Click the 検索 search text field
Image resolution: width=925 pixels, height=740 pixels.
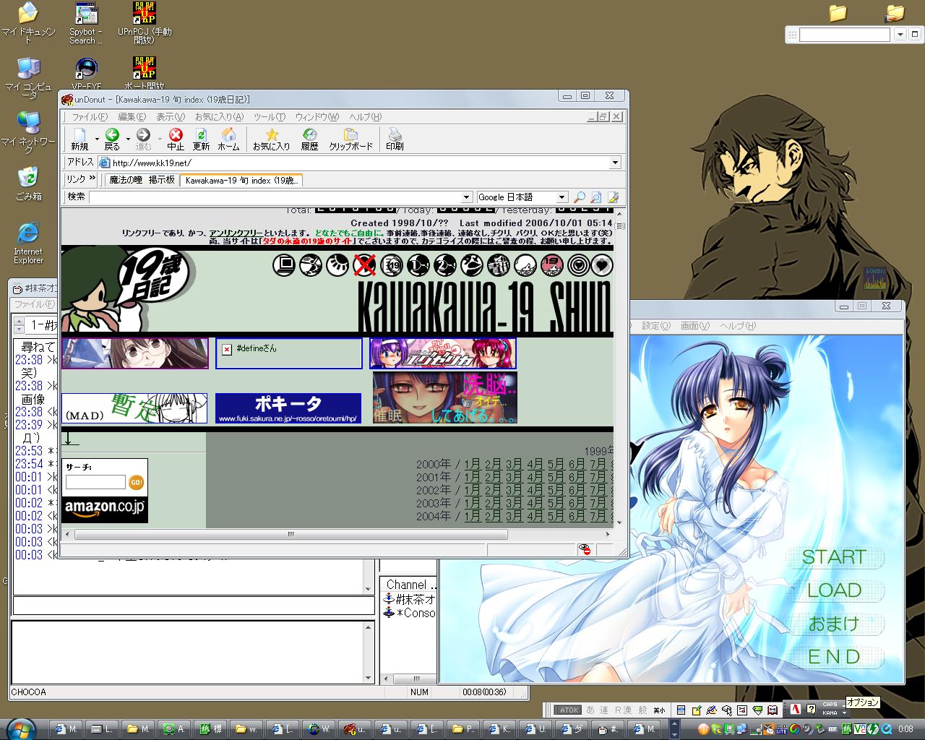(x=275, y=197)
